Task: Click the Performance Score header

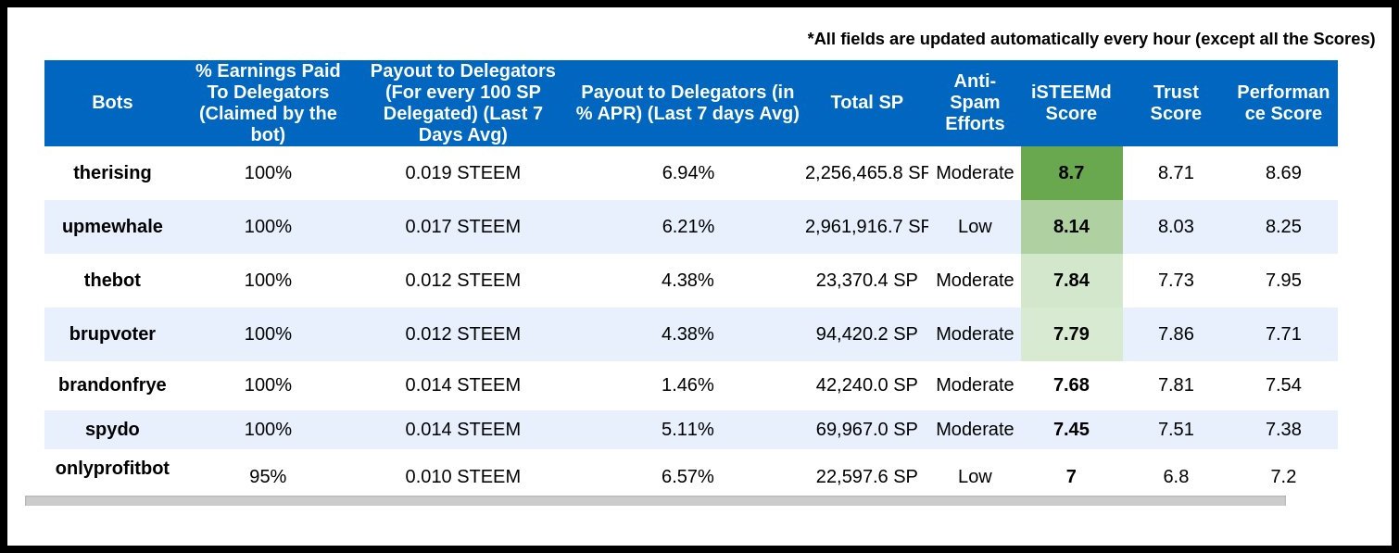Action: pos(1283,102)
